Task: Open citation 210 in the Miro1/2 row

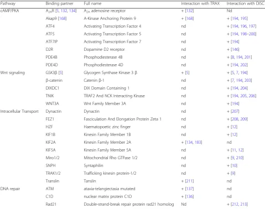Action: (239, 158)
